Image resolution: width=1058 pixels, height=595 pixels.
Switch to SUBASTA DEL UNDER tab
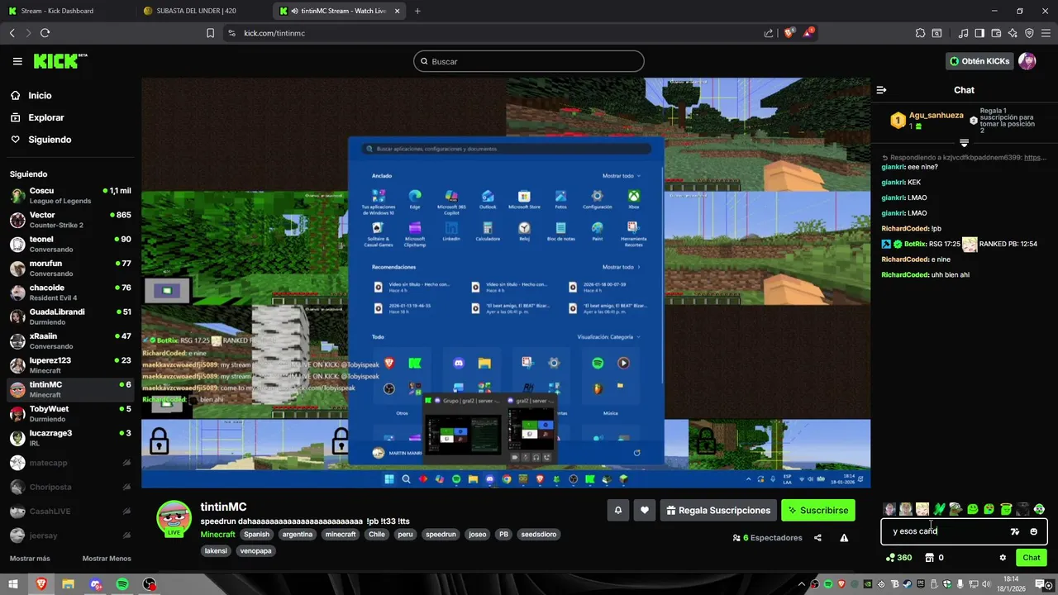pyautogui.click(x=202, y=11)
